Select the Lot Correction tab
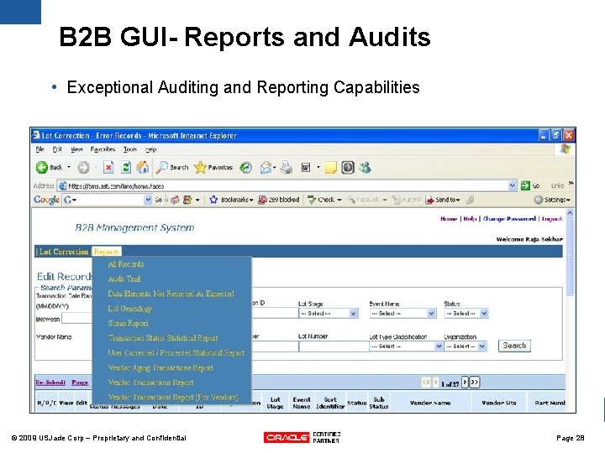Image resolution: width=605 pixels, height=453 pixels. pos(64,252)
